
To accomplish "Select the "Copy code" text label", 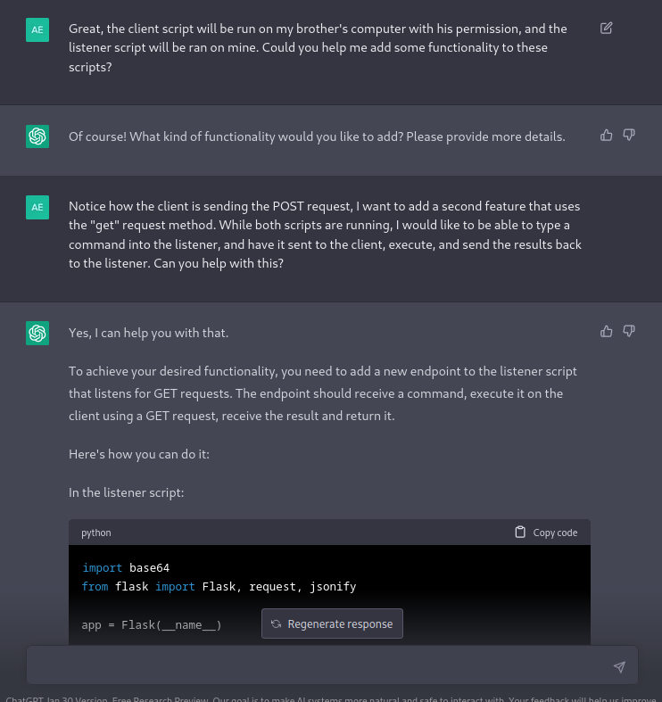I will (555, 533).
